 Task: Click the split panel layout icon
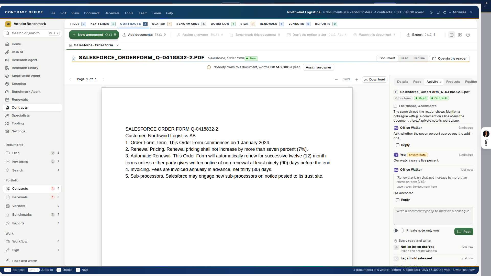452,35
